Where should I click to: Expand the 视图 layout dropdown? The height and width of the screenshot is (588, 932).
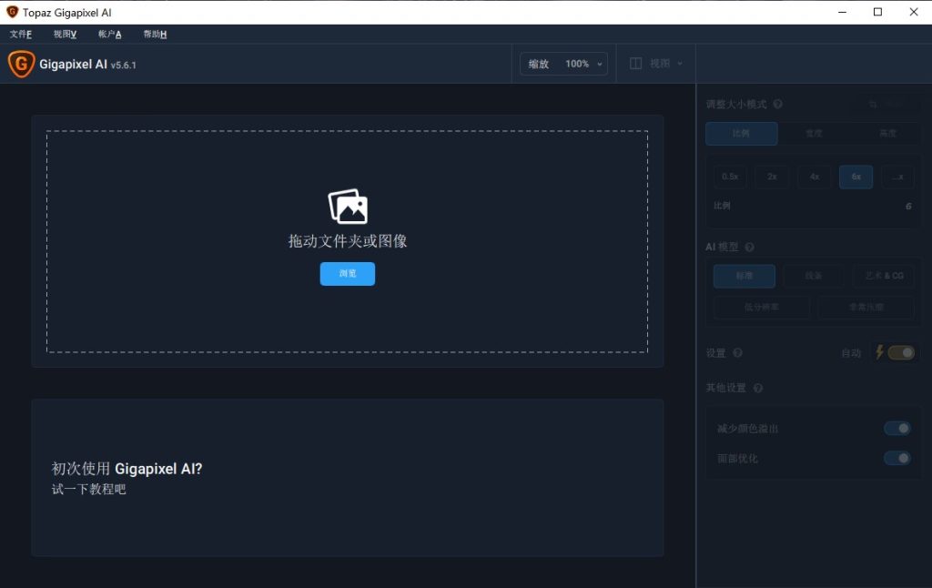pos(656,64)
